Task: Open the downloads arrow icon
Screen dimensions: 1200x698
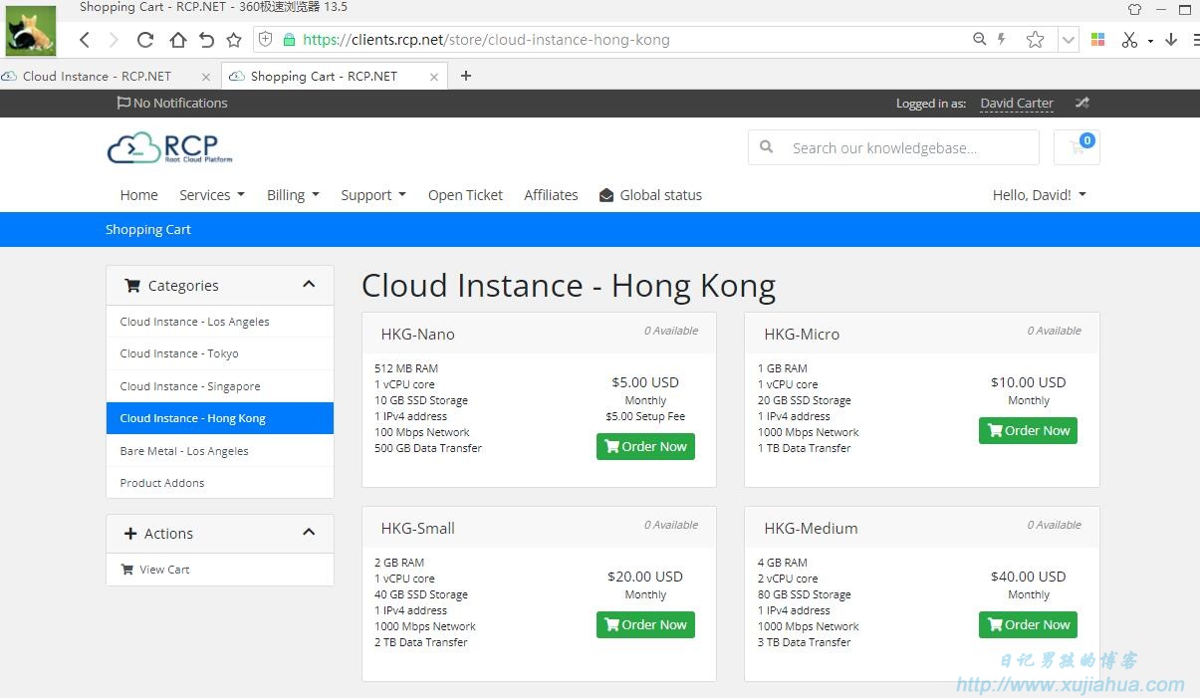Action: (x=1171, y=40)
